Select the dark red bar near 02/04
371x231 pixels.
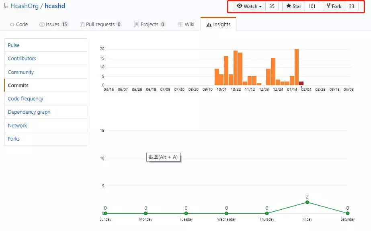pos(301,83)
